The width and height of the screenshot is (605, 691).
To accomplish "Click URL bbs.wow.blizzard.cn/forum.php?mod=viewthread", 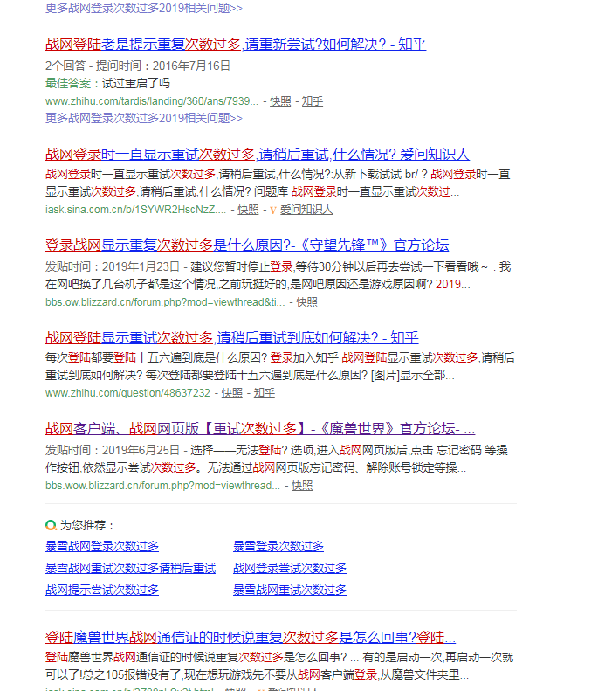I will click(162, 486).
